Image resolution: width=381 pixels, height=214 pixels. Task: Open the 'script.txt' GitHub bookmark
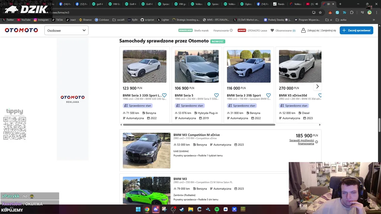tap(147, 20)
